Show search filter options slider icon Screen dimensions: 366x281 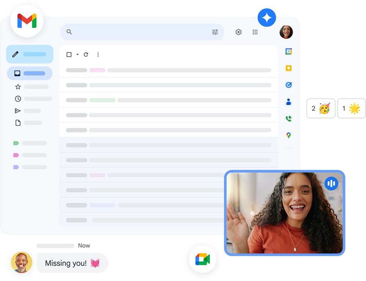[215, 32]
